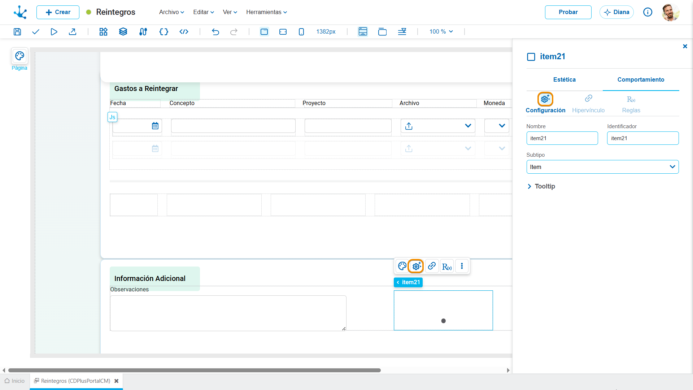Toggle the form layout view icon
This screenshot has width=693, height=390.
(363, 32)
